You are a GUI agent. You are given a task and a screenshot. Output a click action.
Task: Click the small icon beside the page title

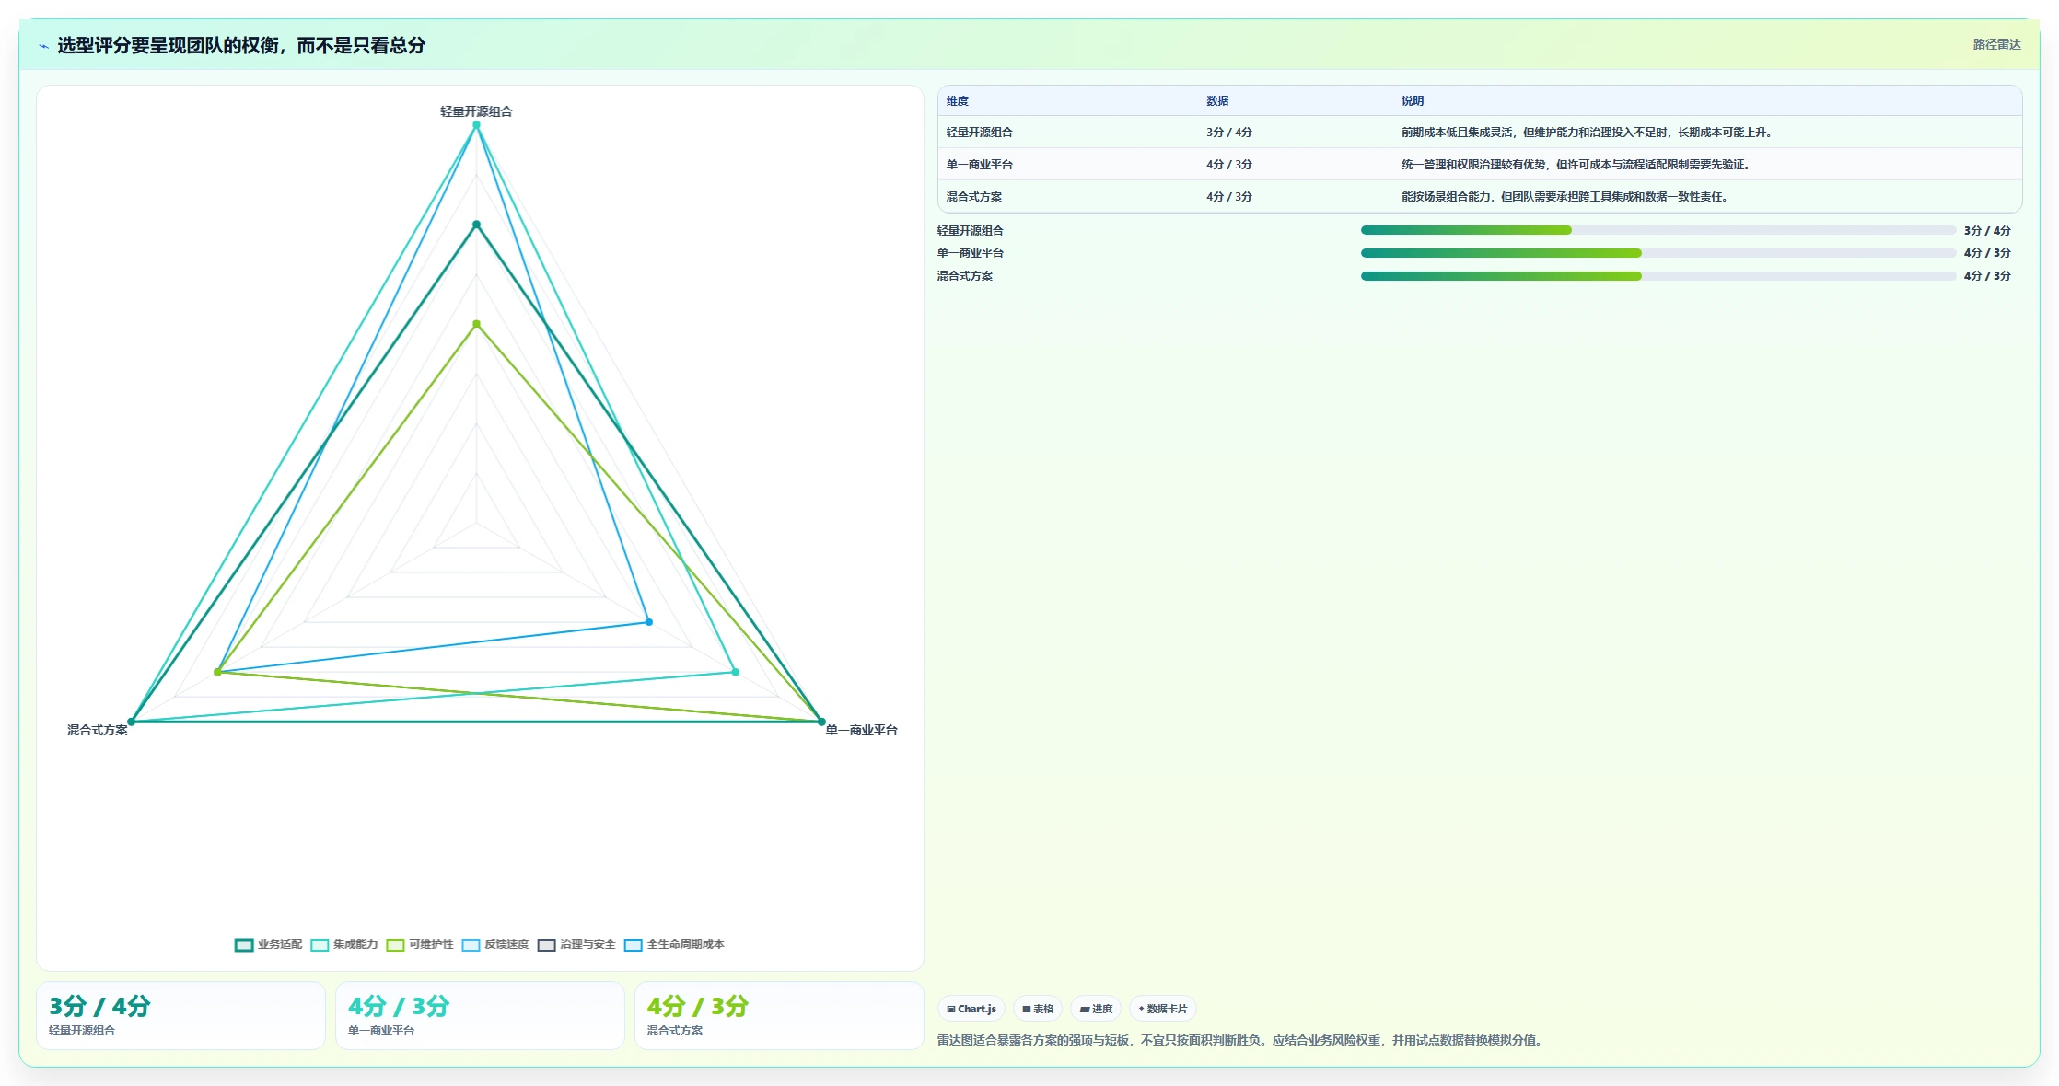(43, 46)
